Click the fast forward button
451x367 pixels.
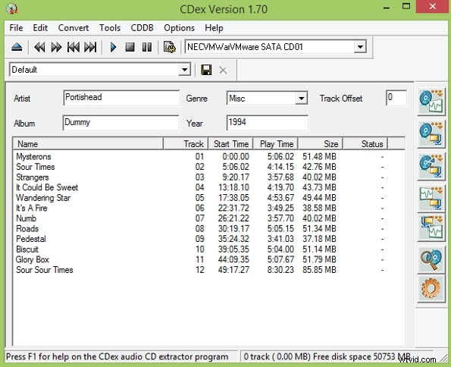(56, 47)
